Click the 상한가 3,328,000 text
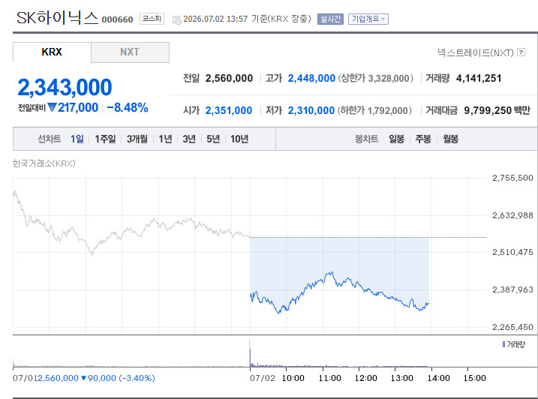Image resolution: width=538 pixels, height=399 pixels. pos(376,78)
